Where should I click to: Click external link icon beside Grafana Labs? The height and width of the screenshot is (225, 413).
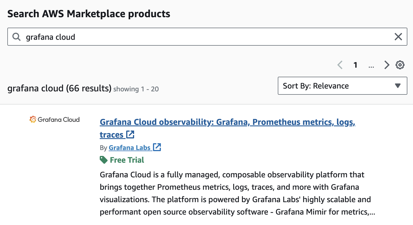(157, 147)
